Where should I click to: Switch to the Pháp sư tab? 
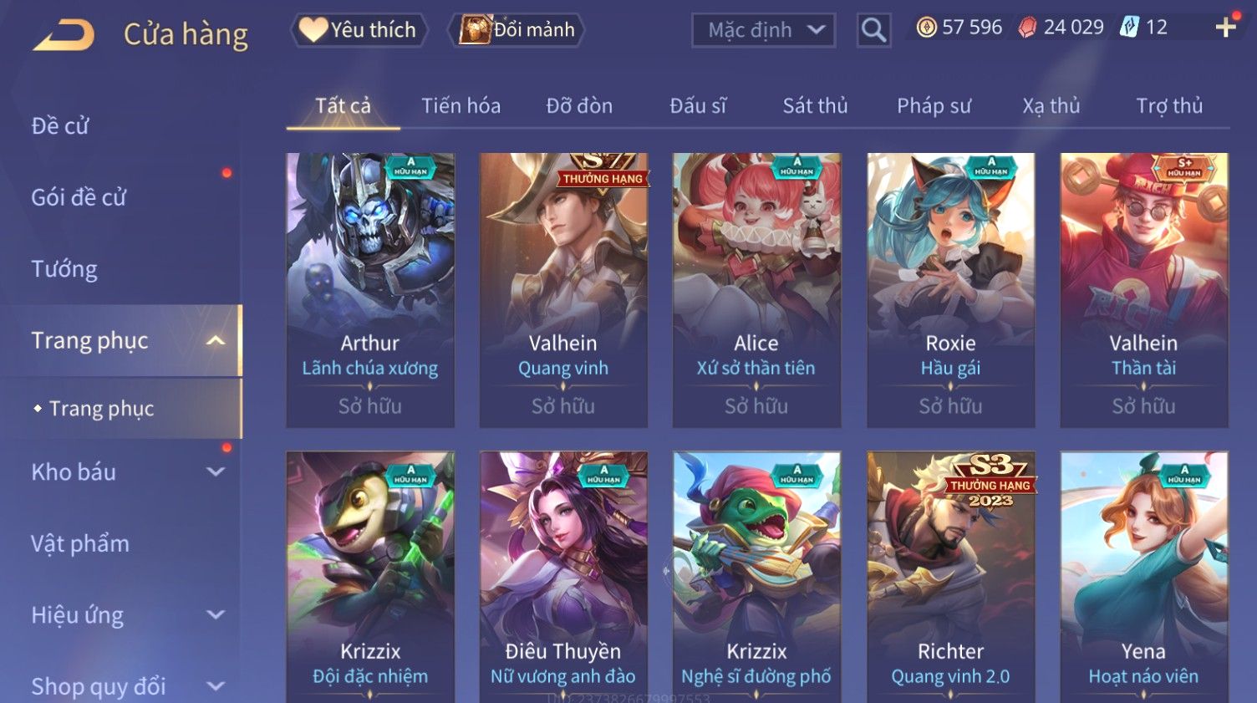click(934, 106)
